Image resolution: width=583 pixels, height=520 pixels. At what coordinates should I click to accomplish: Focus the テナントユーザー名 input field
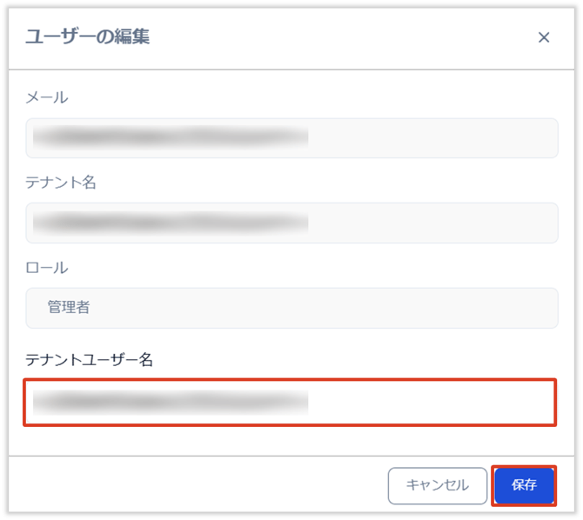point(290,402)
